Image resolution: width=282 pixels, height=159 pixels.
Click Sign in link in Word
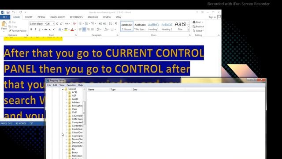tap(212, 17)
